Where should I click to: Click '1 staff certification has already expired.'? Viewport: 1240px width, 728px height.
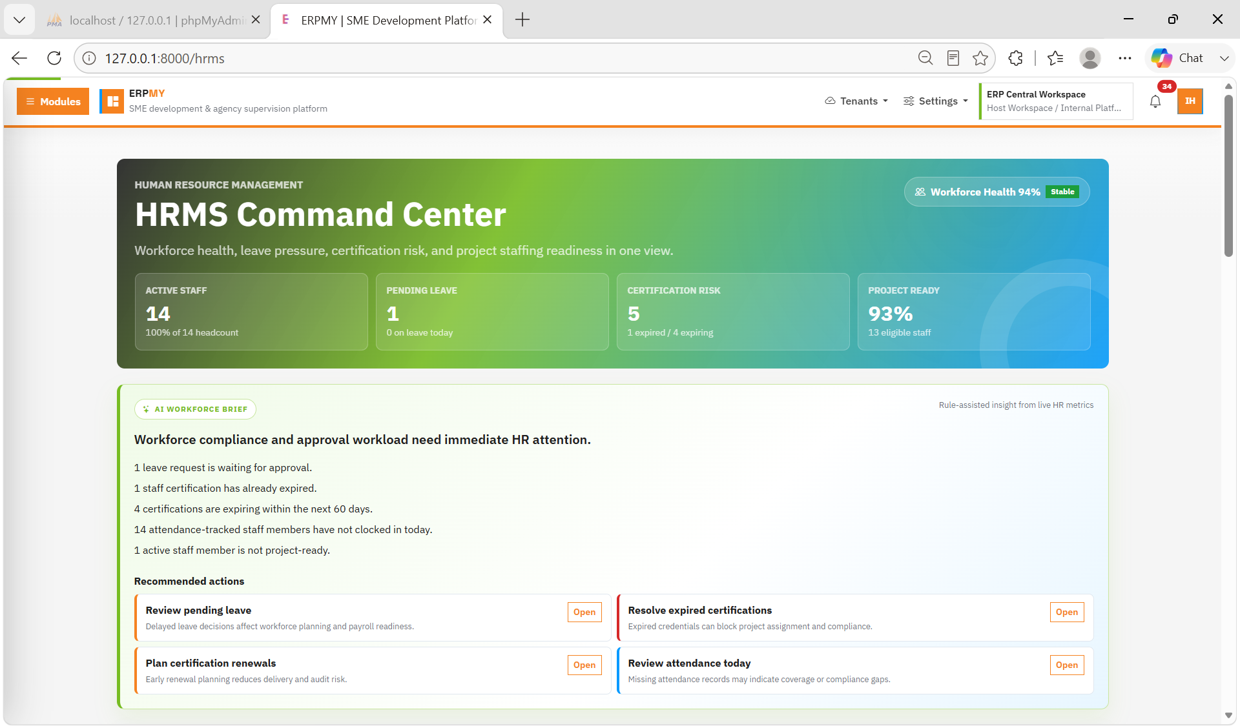[x=225, y=489]
